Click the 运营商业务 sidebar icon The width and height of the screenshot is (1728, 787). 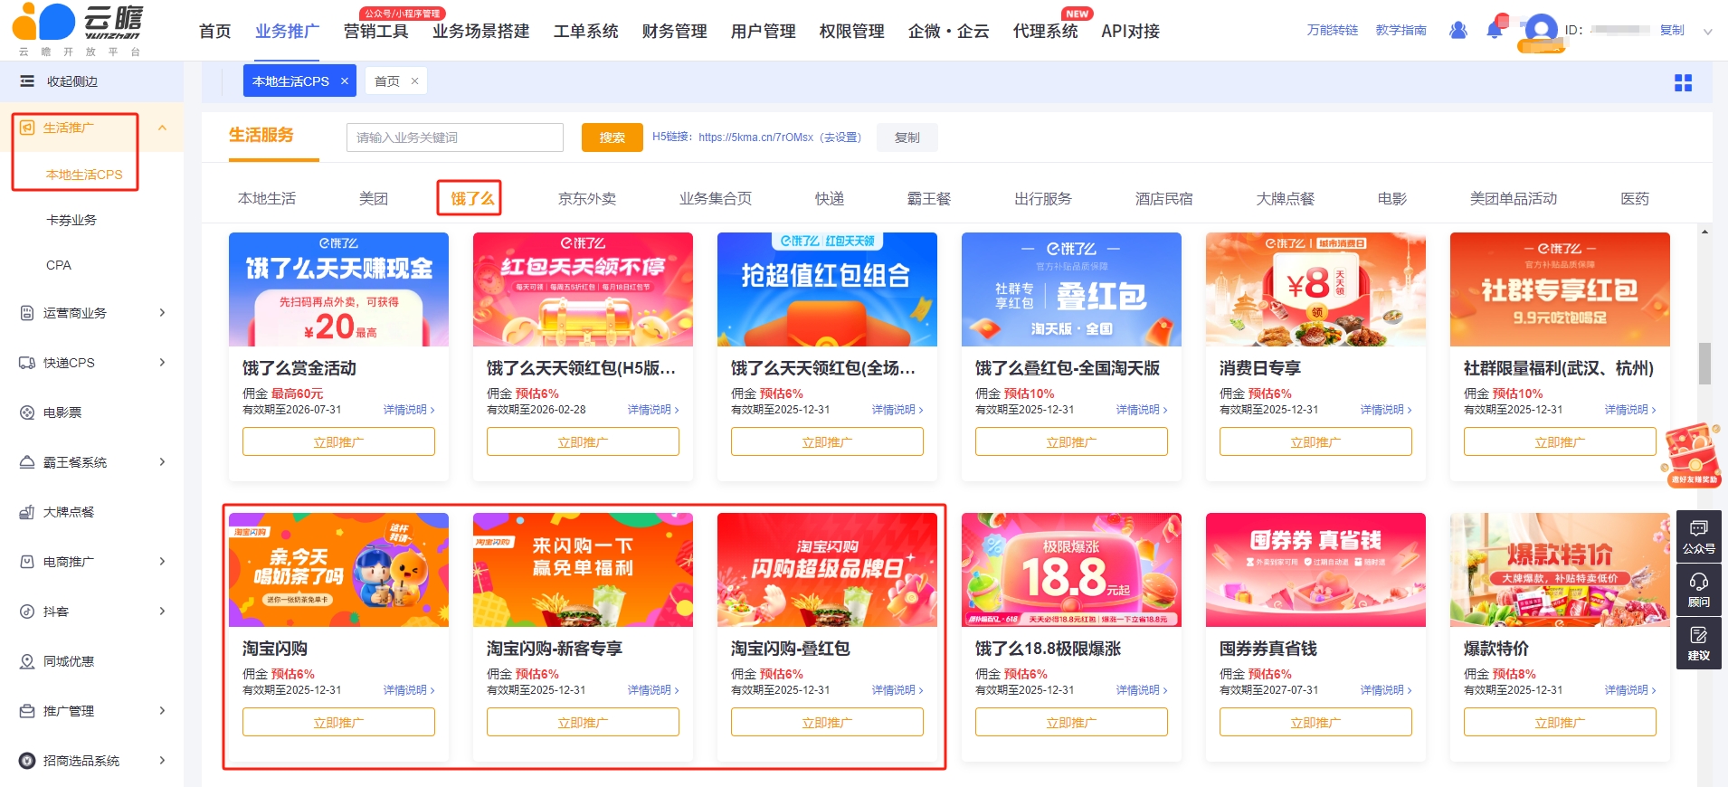click(x=27, y=313)
